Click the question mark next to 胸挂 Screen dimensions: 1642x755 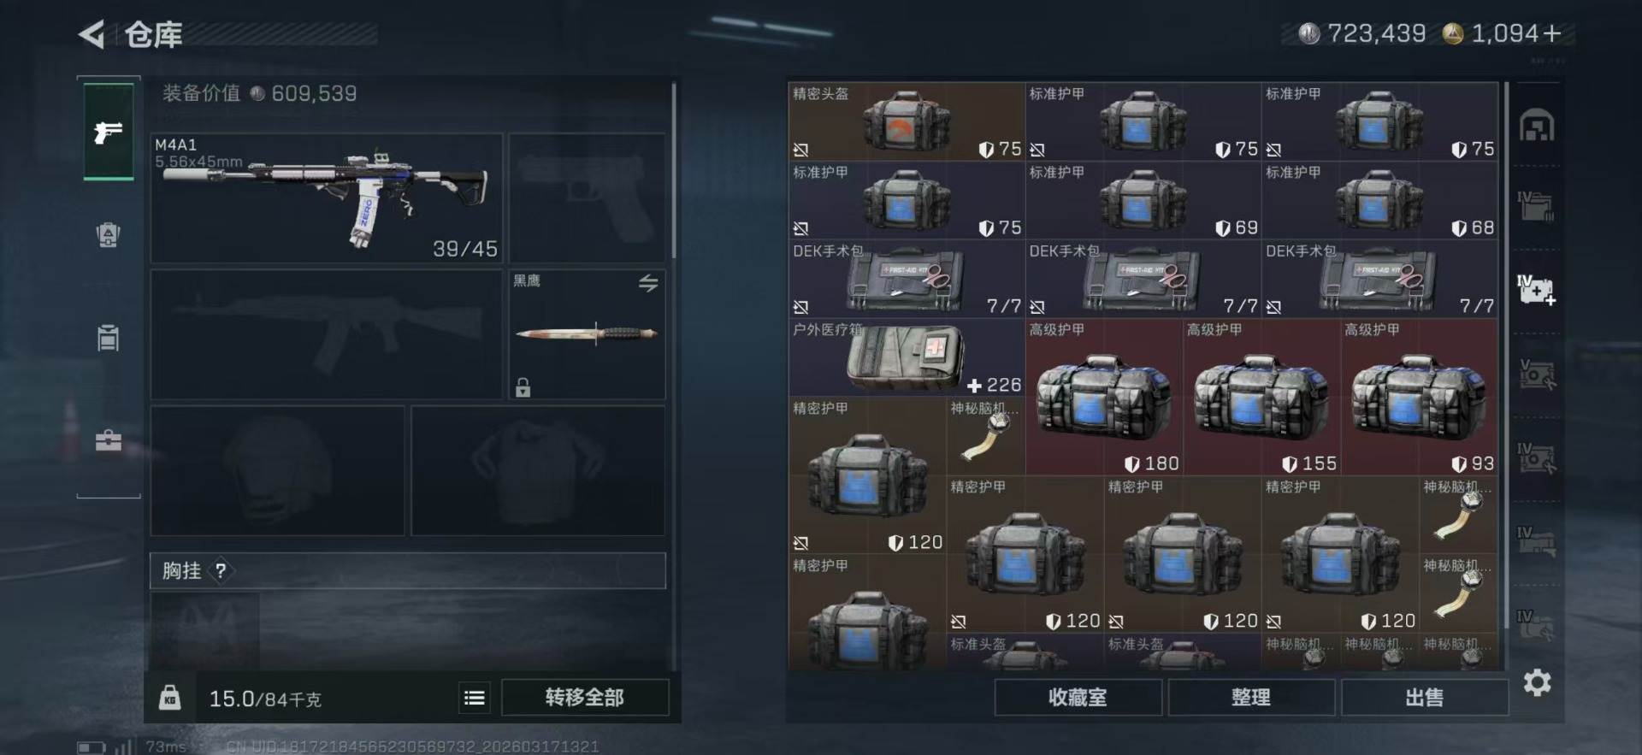click(221, 571)
